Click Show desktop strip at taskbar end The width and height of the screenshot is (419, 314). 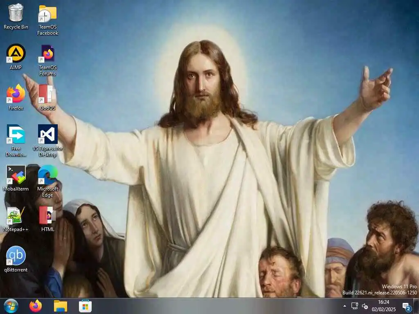[416, 306]
